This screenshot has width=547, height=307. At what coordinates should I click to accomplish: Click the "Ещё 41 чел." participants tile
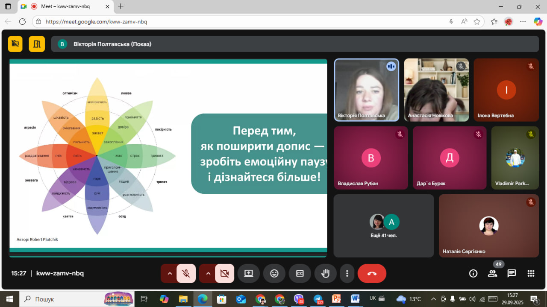(x=383, y=226)
